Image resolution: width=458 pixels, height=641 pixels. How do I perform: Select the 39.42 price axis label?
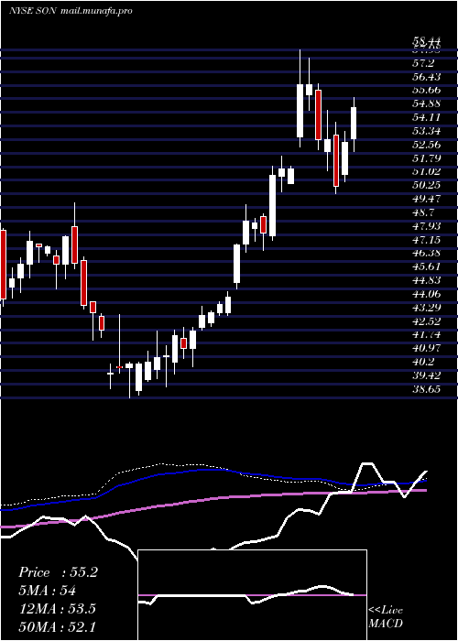click(x=427, y=375)
